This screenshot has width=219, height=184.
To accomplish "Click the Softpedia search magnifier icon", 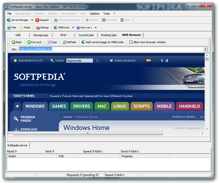I will (52, 60).
